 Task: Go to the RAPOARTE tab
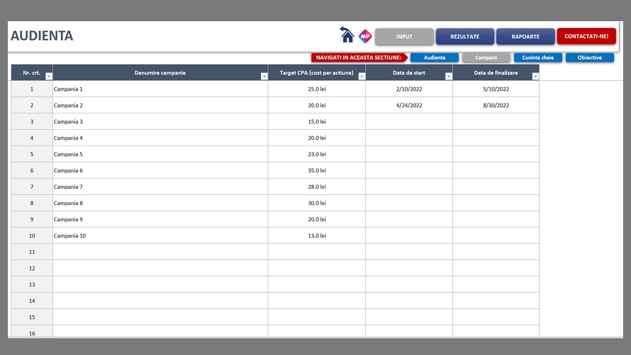click(526, 36)
